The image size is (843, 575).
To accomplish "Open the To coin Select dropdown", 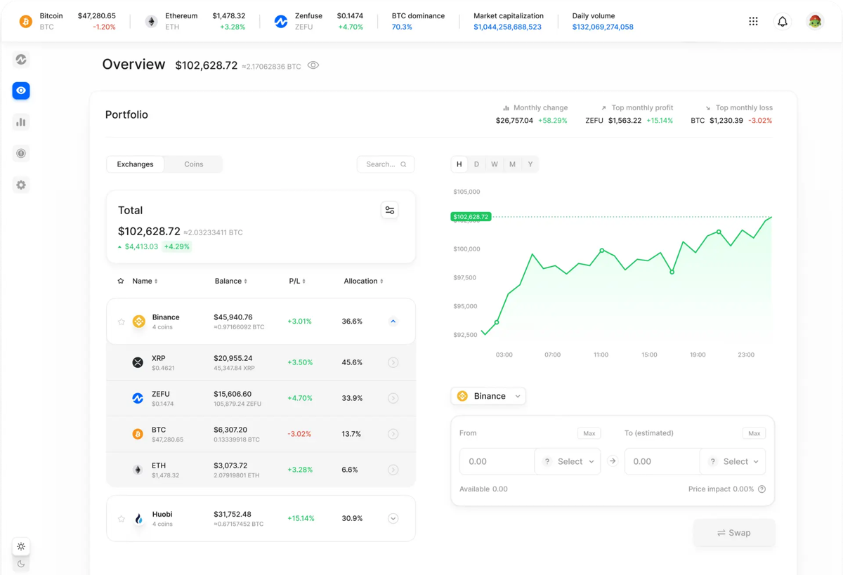I will tap(733, 461).
